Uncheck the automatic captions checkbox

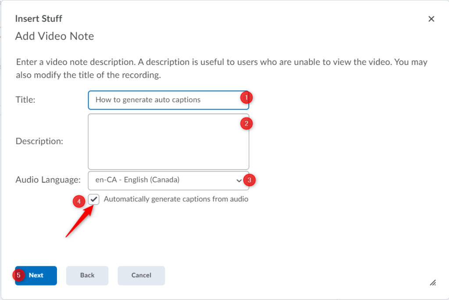tap(94, 200)
